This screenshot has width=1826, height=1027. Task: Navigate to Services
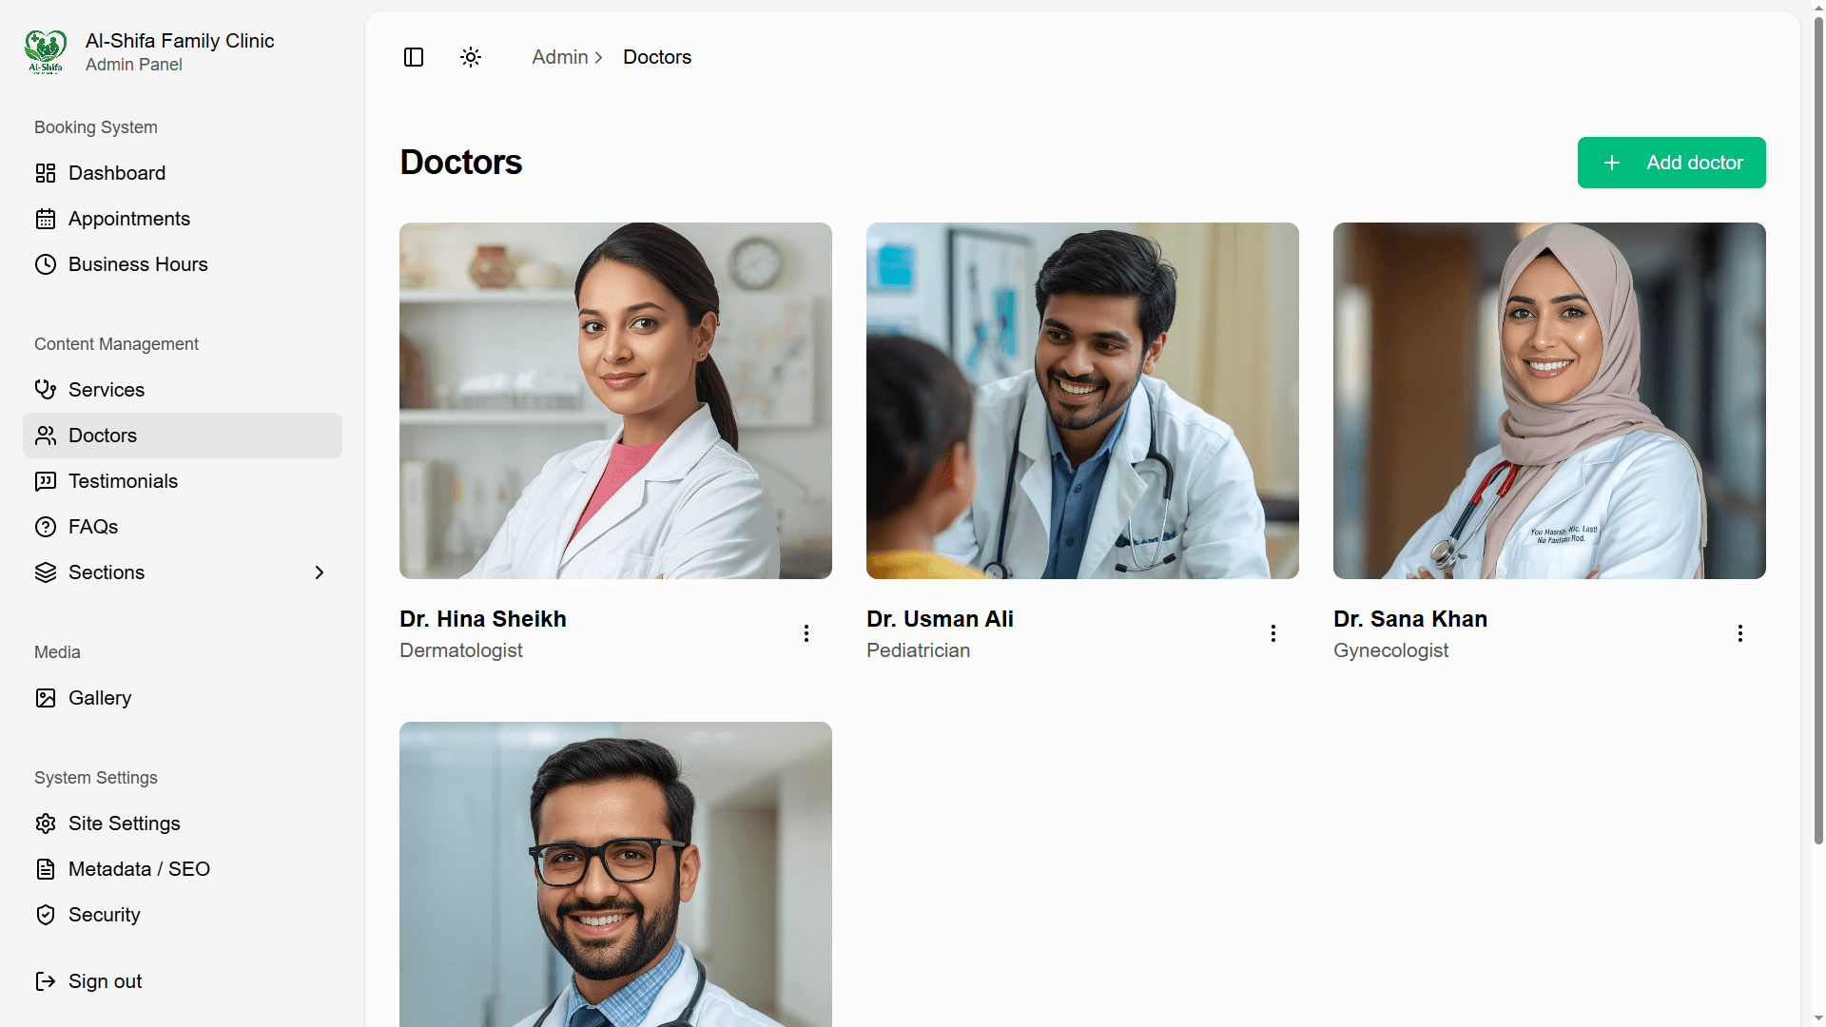coord(183,390)
